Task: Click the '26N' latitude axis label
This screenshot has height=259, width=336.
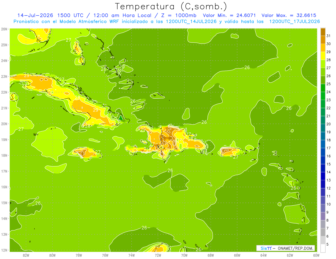Action: (x=4, y=29)
